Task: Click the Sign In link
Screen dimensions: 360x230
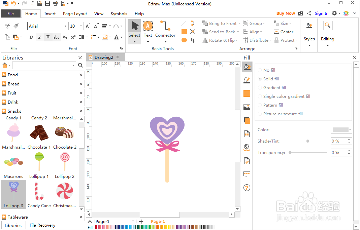Action: click(321, 13)
